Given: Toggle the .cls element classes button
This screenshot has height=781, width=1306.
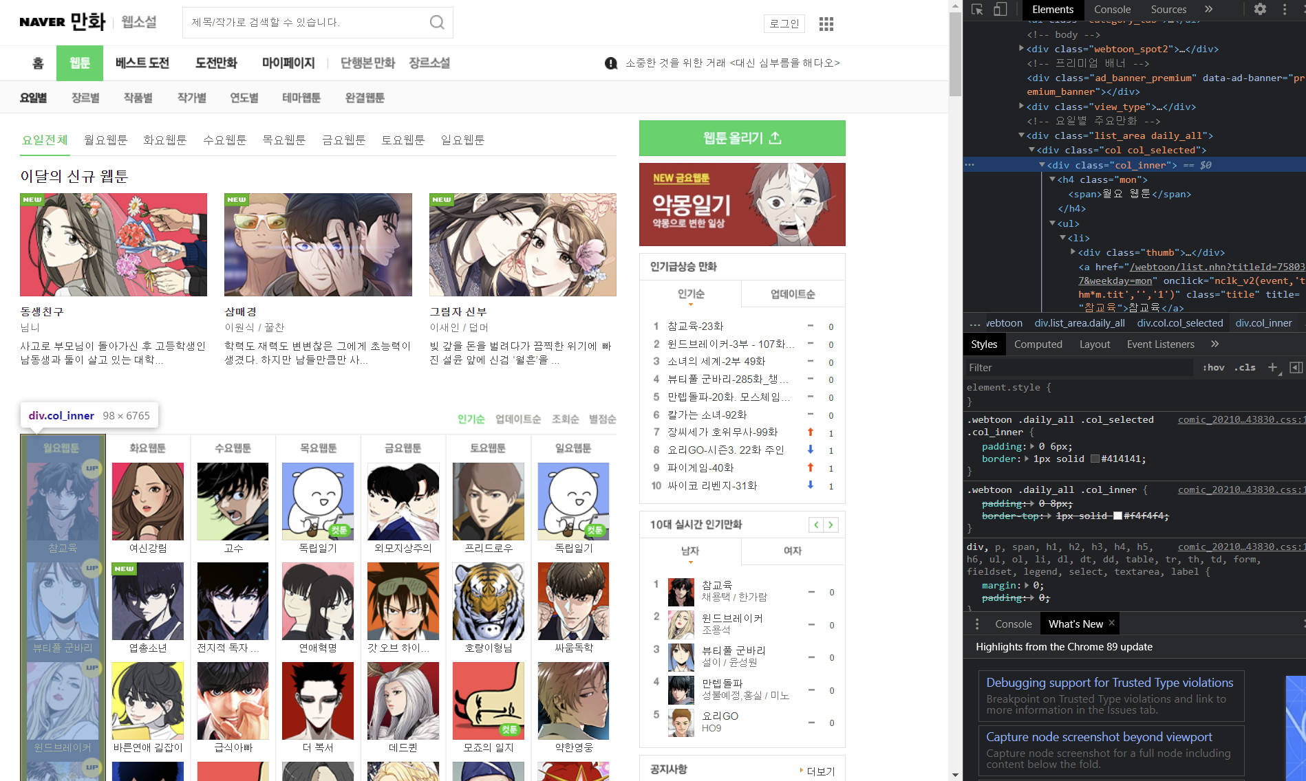Looking at the screenshot, I should 1245,368.
